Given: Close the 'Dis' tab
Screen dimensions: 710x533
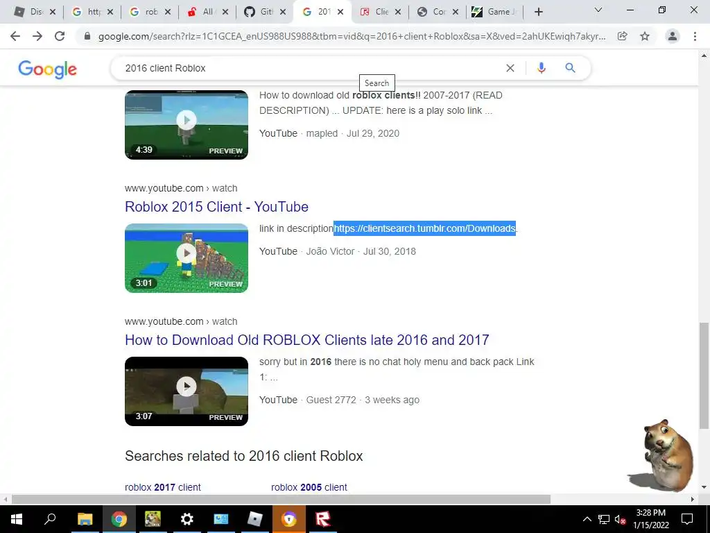Looking at the screenshot, I should click(53, 12).
